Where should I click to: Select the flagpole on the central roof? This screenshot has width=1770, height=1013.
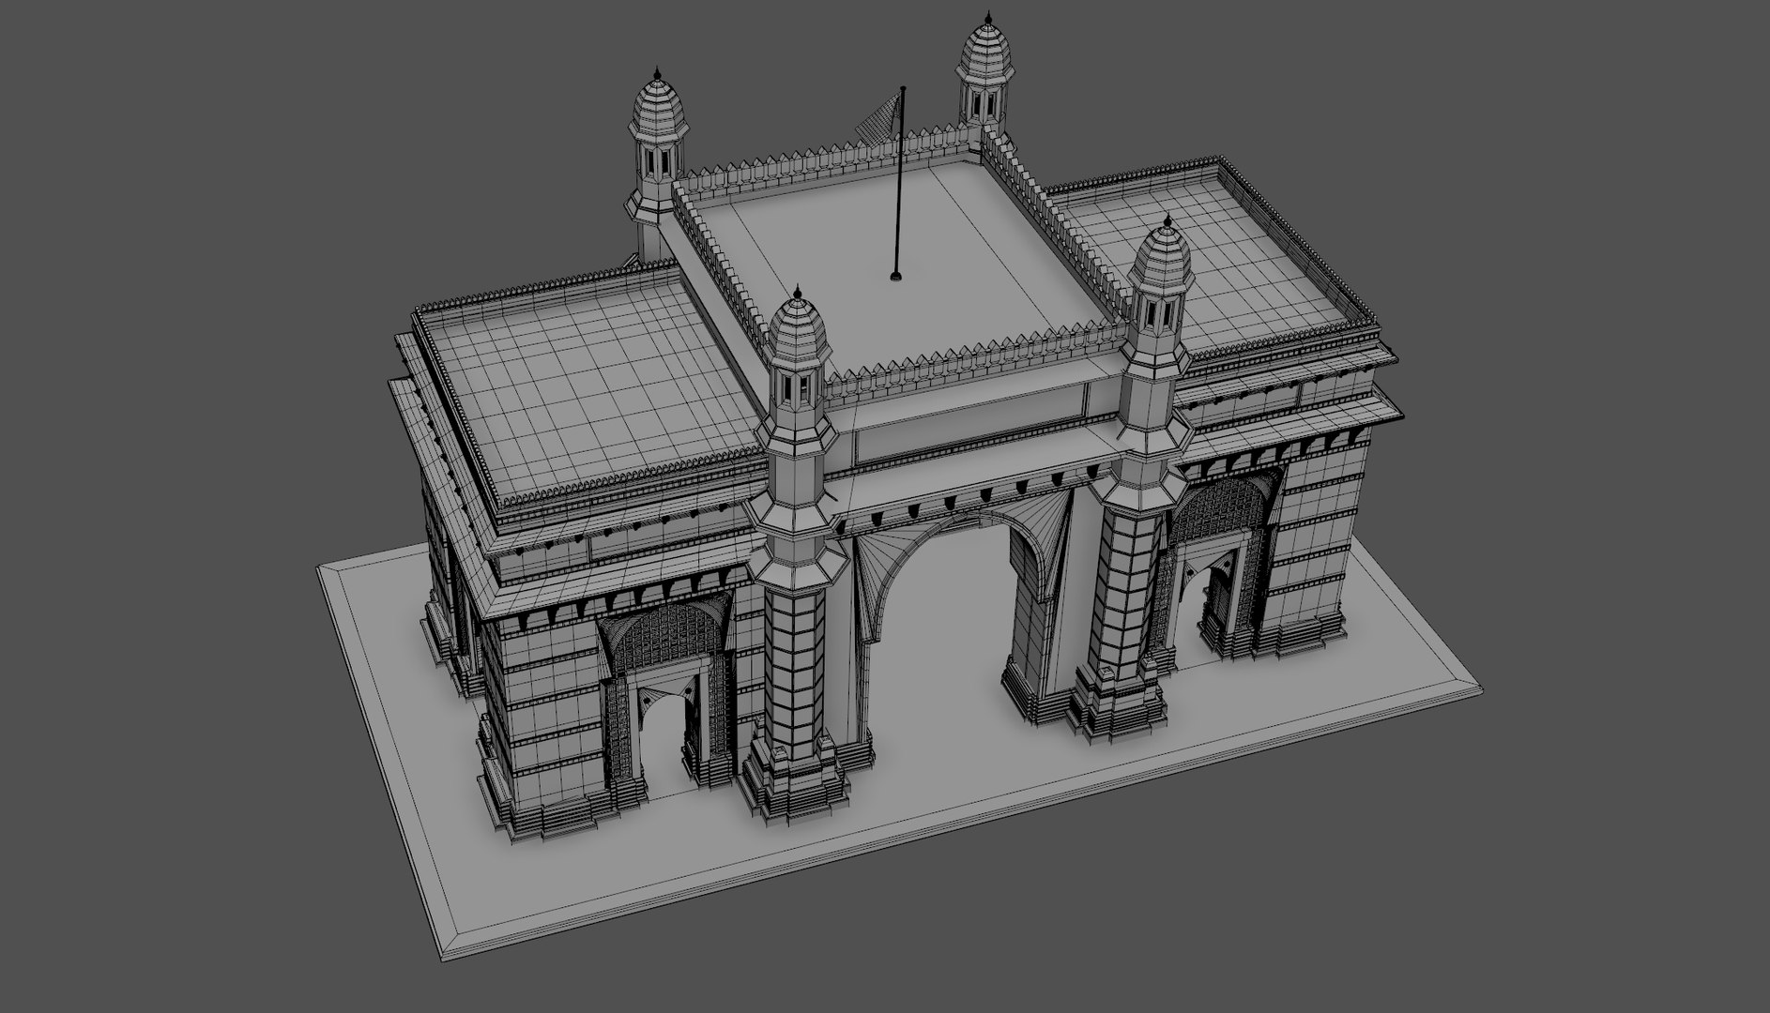(x=900, y=183)
